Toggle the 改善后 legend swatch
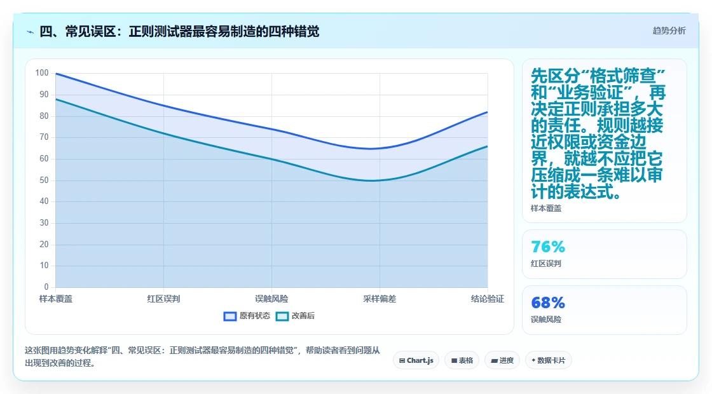712x394 pixels. (x=282, y=316)
